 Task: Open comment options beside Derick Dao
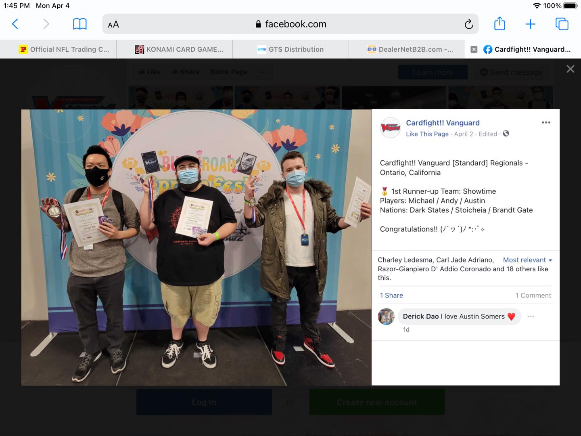(531, 317)
